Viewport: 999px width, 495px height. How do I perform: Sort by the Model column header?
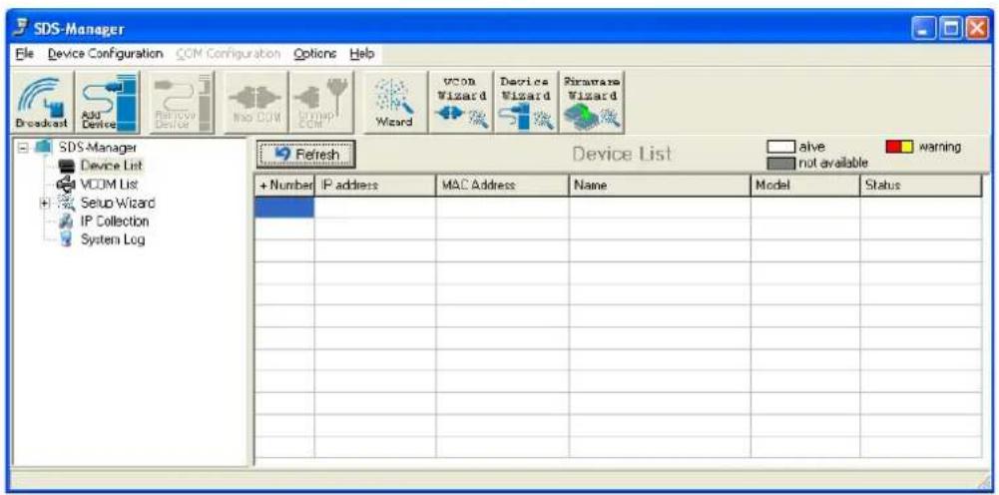click(x=805, y=186)
